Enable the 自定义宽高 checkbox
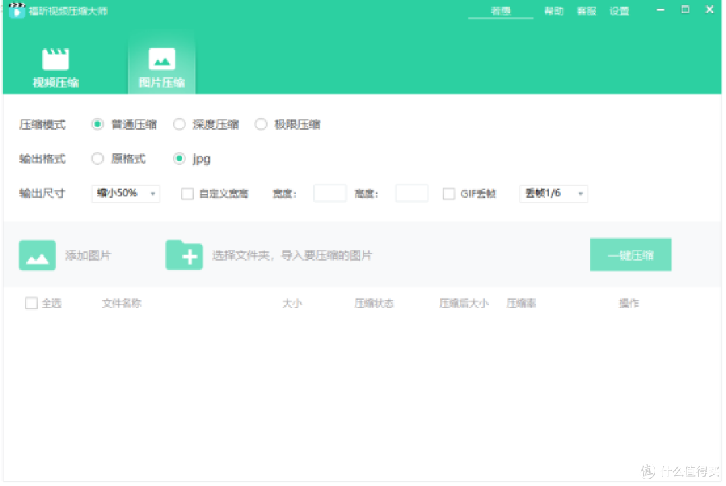Screen dimensions: 726x486 188,194
